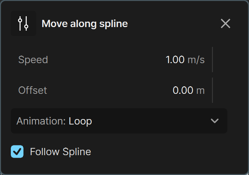Select the Offset property label
Screen dimensions: 249x175
coord(32,90)
